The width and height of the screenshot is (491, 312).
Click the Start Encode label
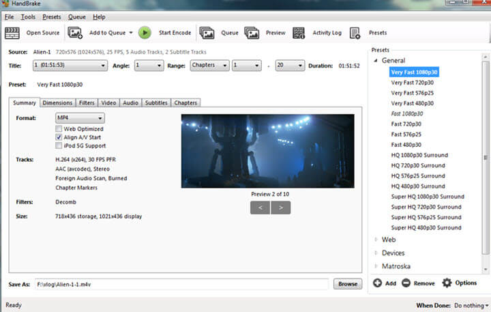[x=175, y=33]
